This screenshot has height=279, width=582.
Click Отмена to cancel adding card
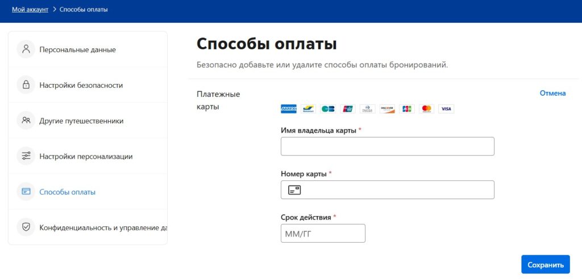552,94
